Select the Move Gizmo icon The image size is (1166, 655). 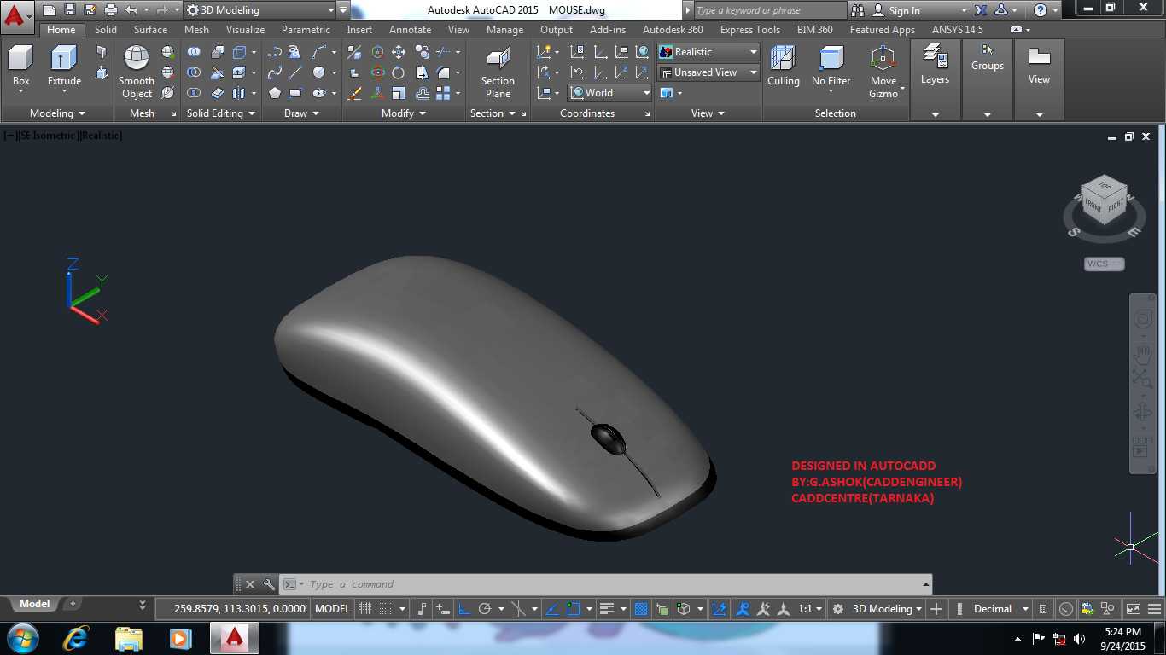883,72
